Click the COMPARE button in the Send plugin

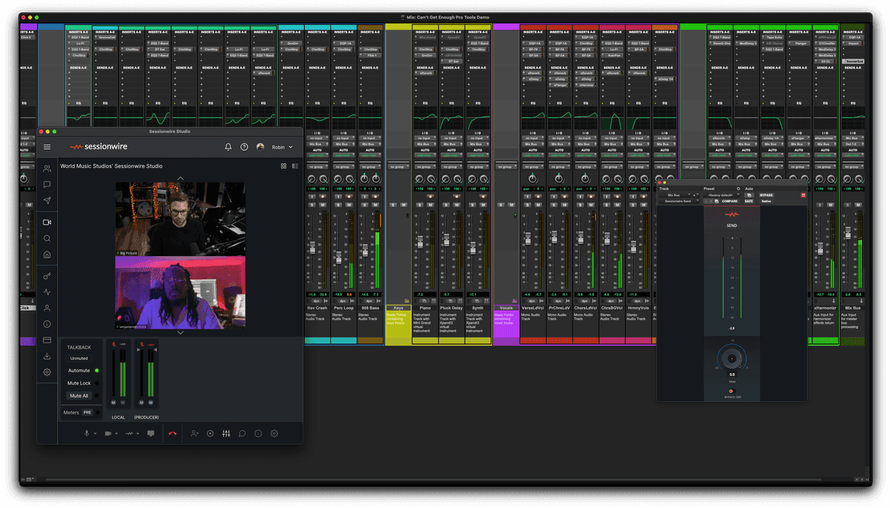pos(730,201)
